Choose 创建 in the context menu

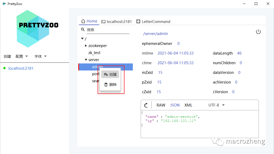pyautogui.click(x=110, y=74)
